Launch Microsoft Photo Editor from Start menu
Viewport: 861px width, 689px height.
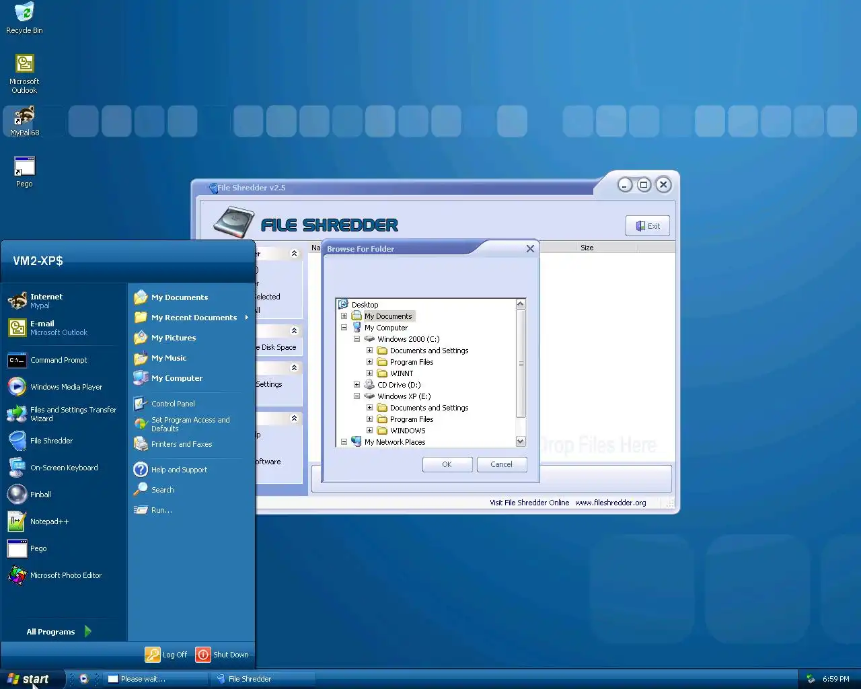click(64, 575)
